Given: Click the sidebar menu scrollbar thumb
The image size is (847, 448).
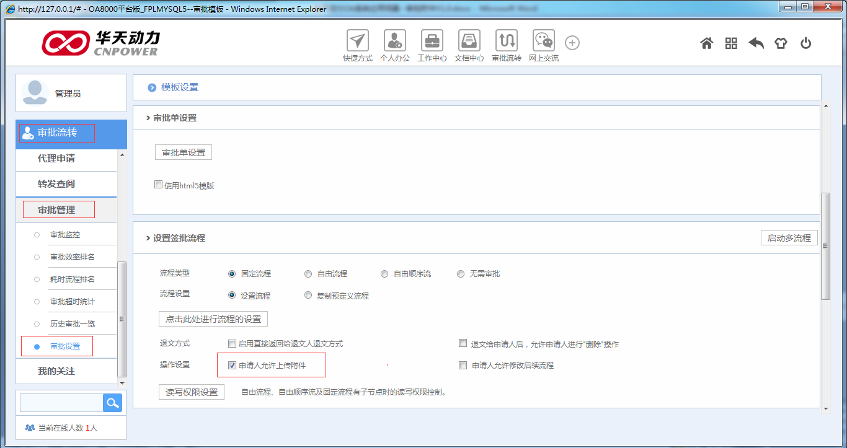Looking at the screenshot, I should pyautogui.click(x=122, y=319).
